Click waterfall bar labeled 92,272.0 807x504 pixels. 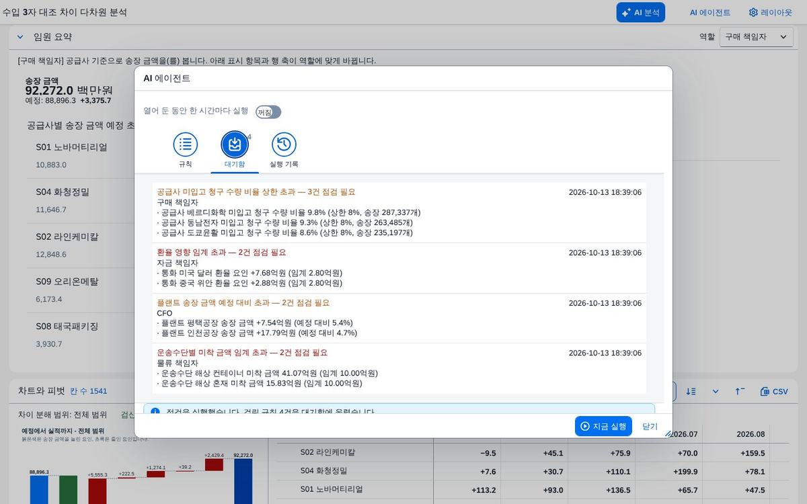(243, 481)
